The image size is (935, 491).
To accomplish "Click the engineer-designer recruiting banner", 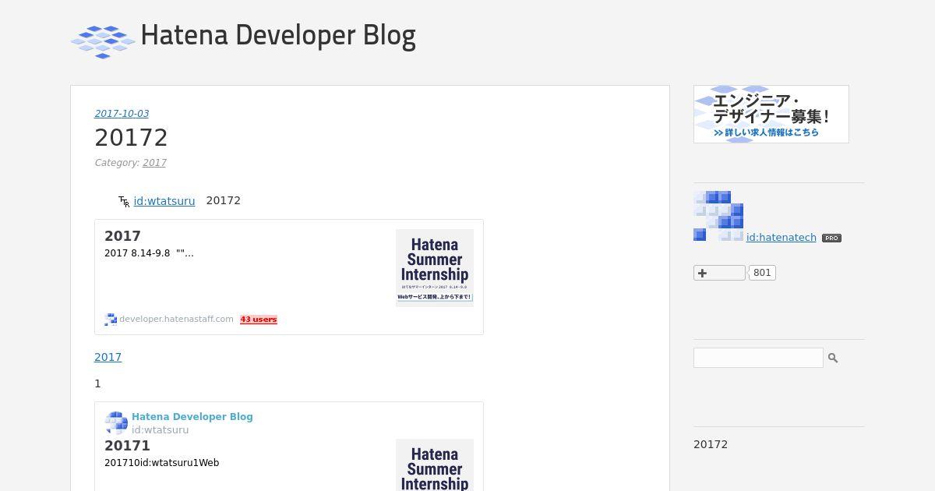I will coord(771,115).
